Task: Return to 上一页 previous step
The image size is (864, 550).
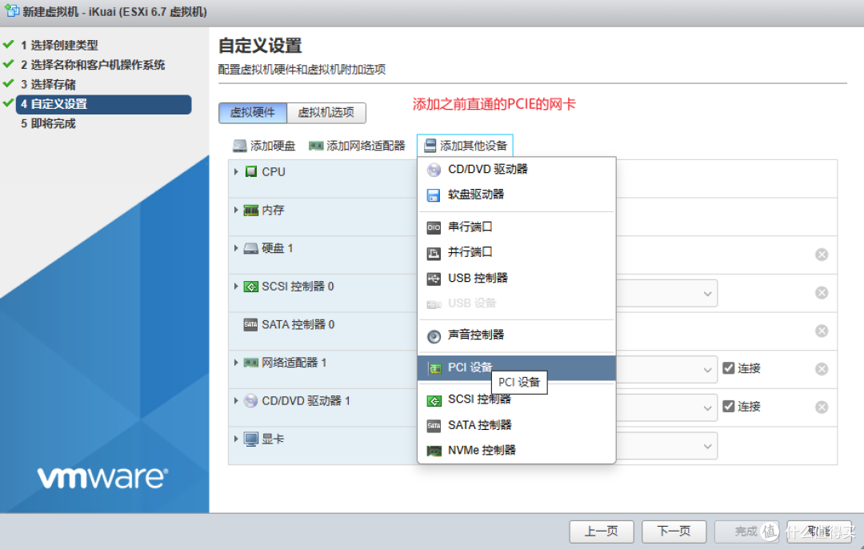Action: tap(601, 531)
